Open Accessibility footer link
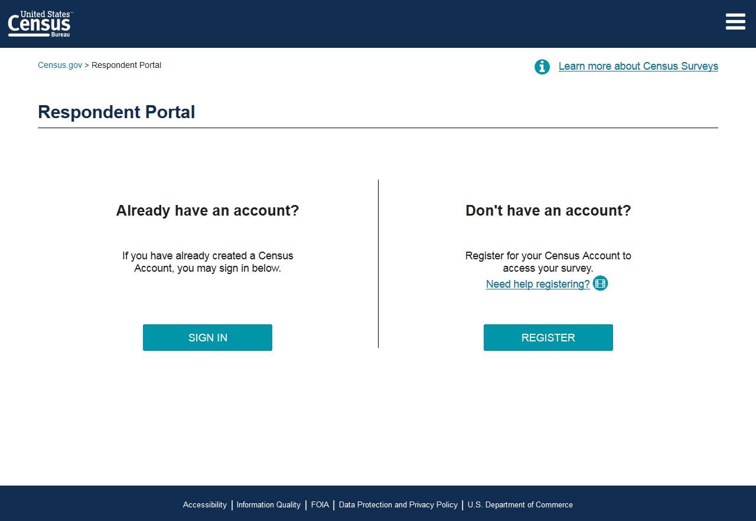756x521 pixels. tap(204, 505)
